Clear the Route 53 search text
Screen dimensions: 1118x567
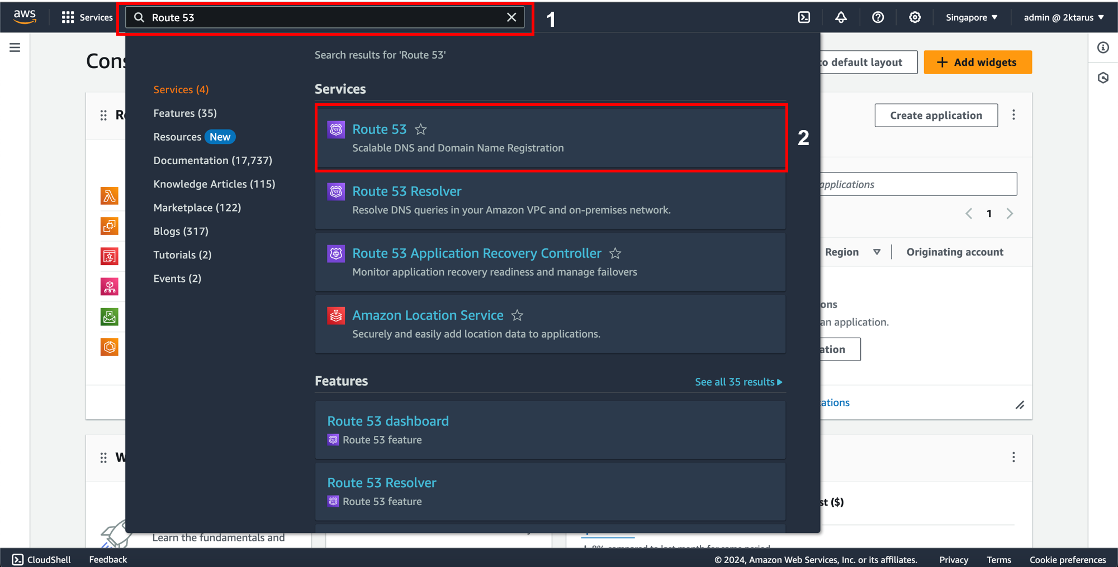tap(511, 17)
